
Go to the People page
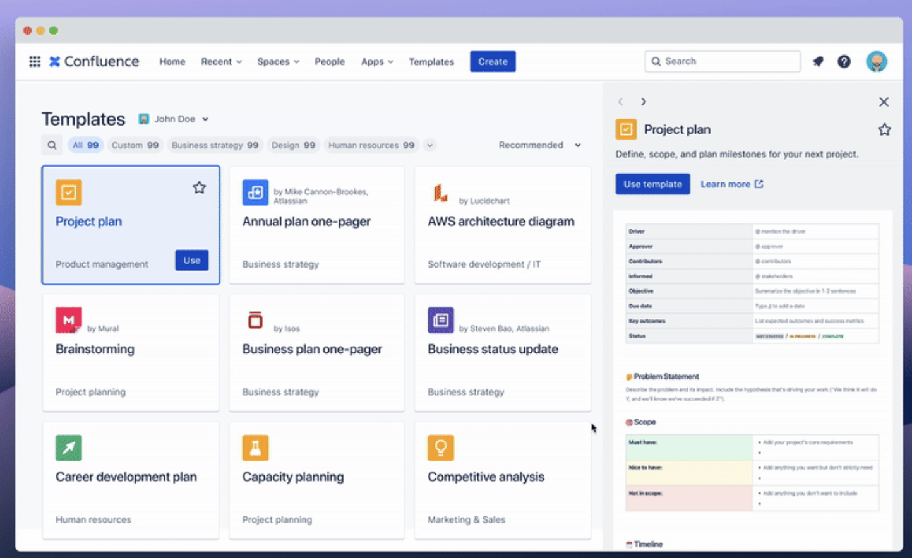pyautogui.click(x=330, y=61)
